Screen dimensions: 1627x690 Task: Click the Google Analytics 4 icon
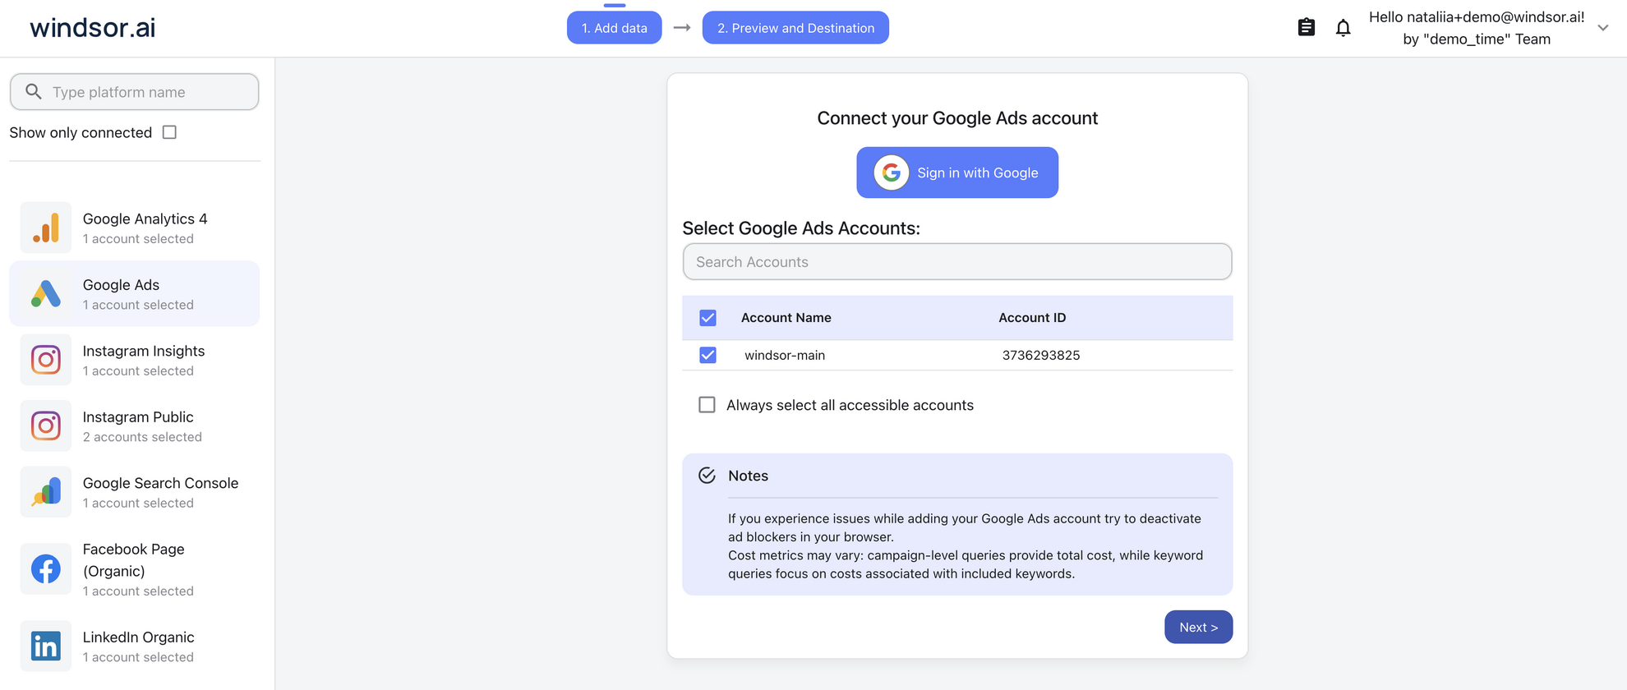(x=46, y=228)
